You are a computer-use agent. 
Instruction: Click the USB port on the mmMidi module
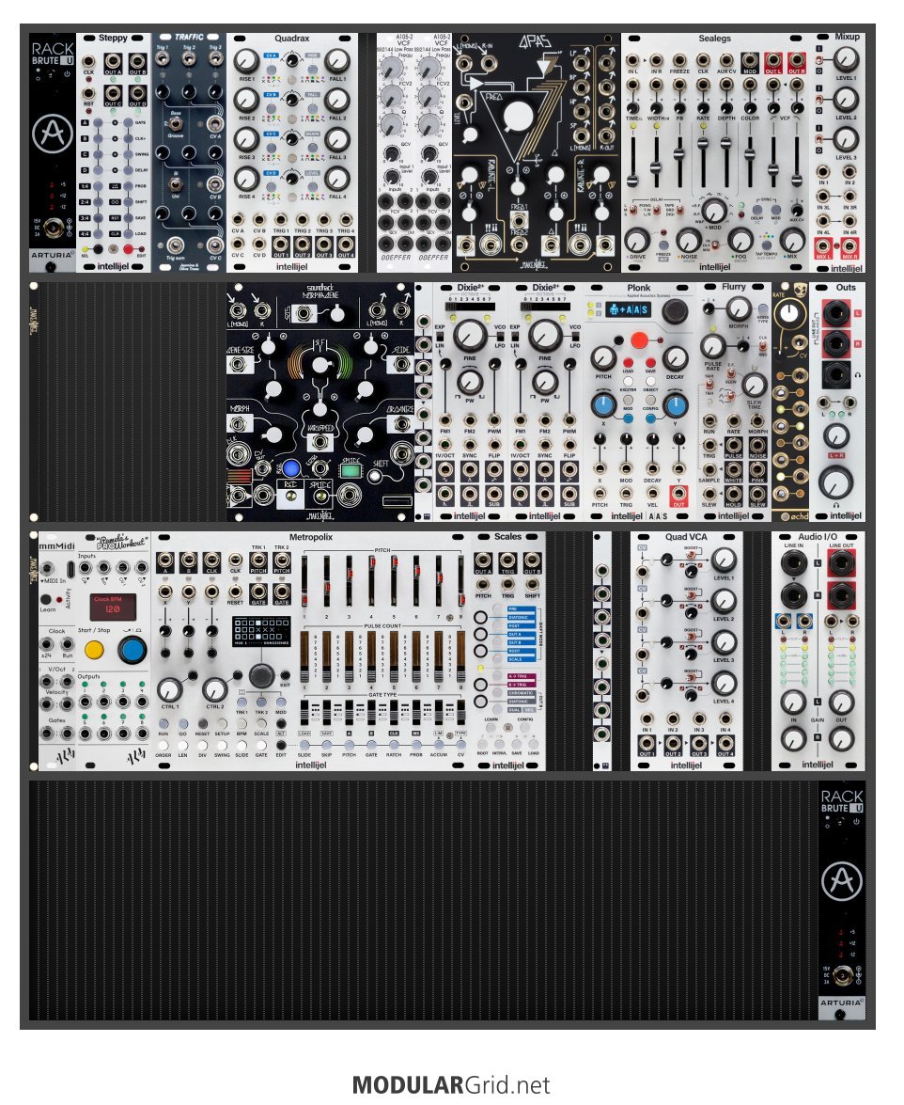71,569
